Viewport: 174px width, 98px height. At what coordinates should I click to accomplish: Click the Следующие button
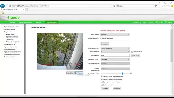117,88
